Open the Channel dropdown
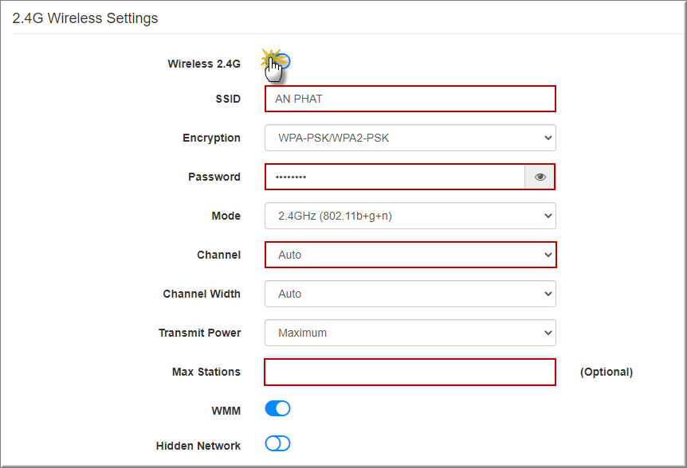 [410, 255]
